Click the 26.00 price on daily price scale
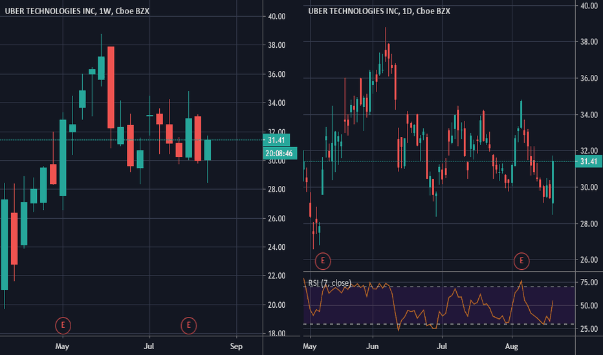This screenshot has width=603, height=355. (589, 260)
